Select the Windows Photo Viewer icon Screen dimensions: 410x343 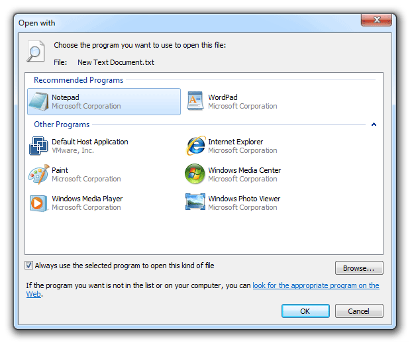[195, 201]
